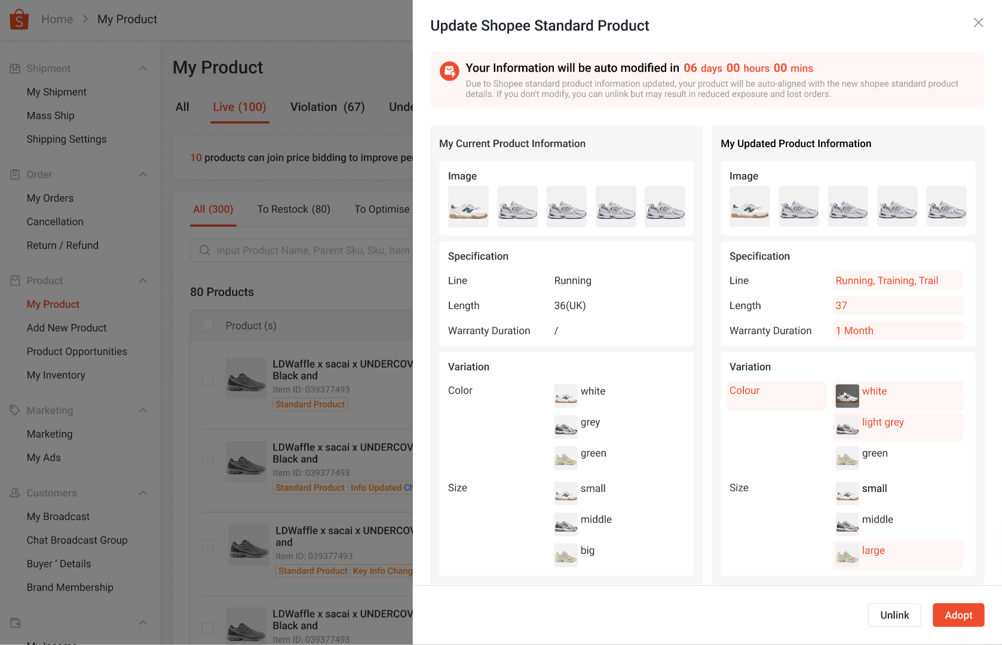Viewport: 1002px width, 645px height.
Task: Click the current green color thumbnail
Action: point(566,458)
